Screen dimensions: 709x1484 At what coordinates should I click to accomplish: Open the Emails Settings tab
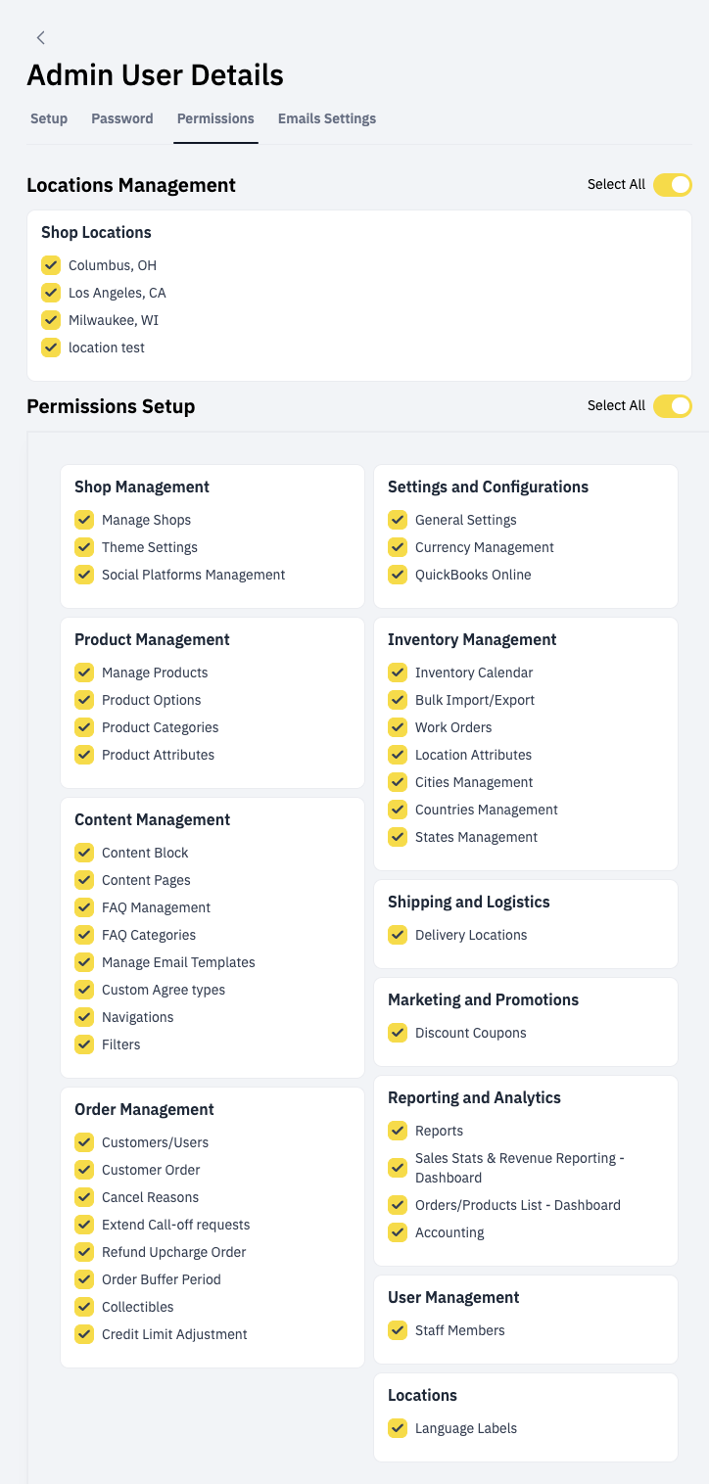pyautogui.click(x=326, y=118)
